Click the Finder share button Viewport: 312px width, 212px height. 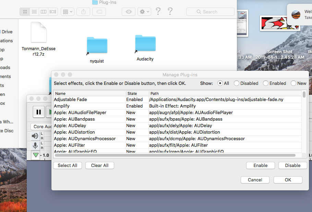point(83,12)
